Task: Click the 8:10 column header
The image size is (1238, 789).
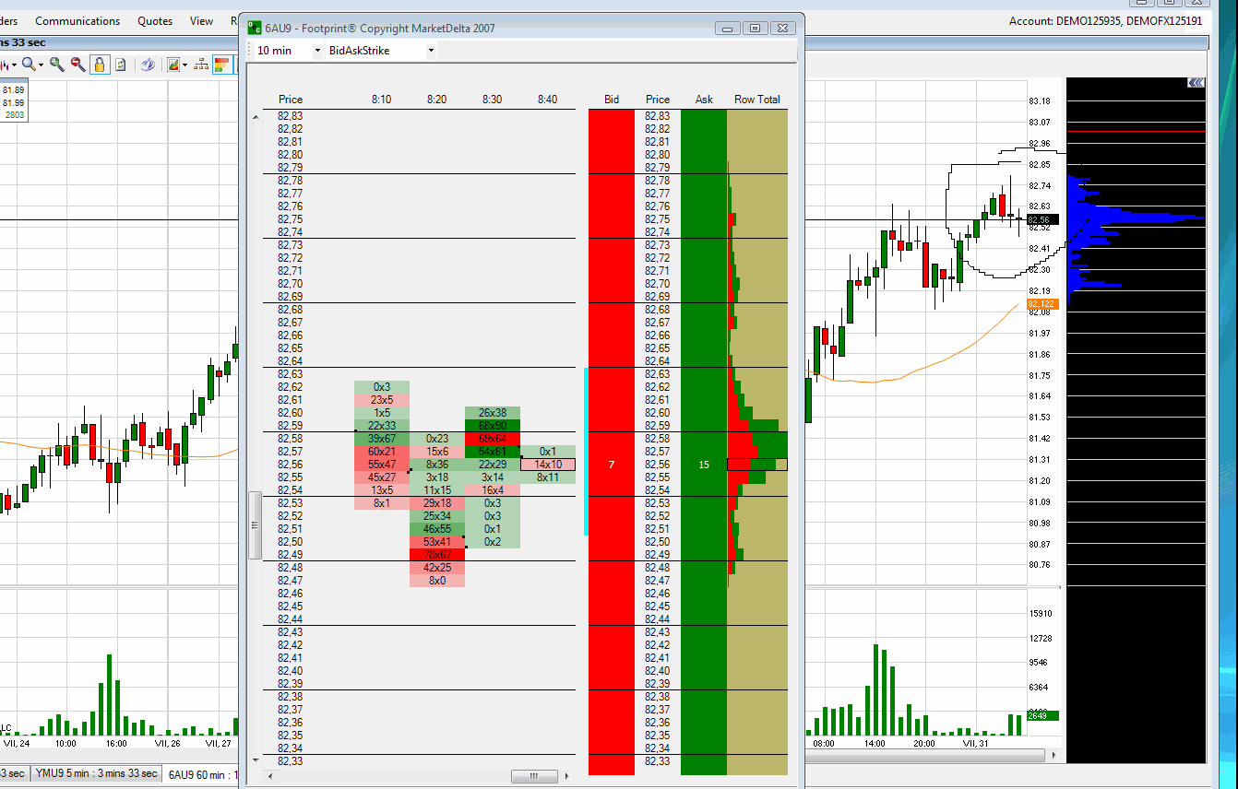Action: (x=381, y=100)
